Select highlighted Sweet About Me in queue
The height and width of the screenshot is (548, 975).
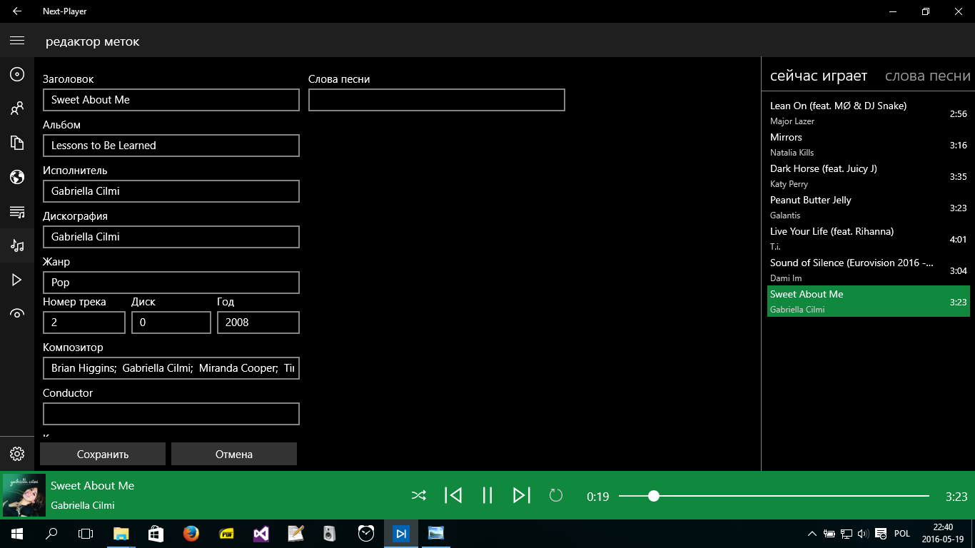click(x=869, y=301)
